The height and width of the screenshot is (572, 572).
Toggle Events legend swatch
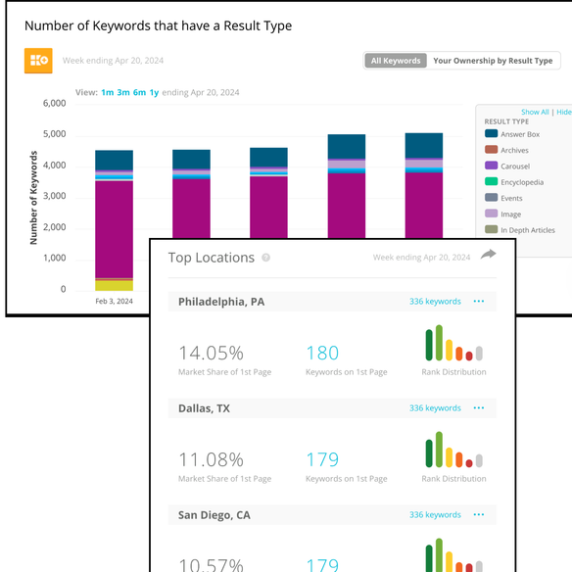(x=491, y=197)
